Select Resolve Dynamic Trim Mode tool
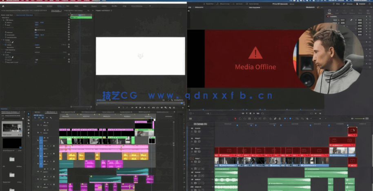373x191 pixels. click(244, 118)
